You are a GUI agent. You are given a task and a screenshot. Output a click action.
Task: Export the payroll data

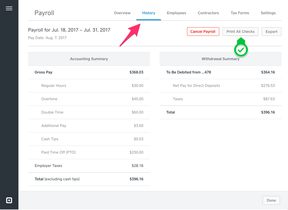(271, 31)
